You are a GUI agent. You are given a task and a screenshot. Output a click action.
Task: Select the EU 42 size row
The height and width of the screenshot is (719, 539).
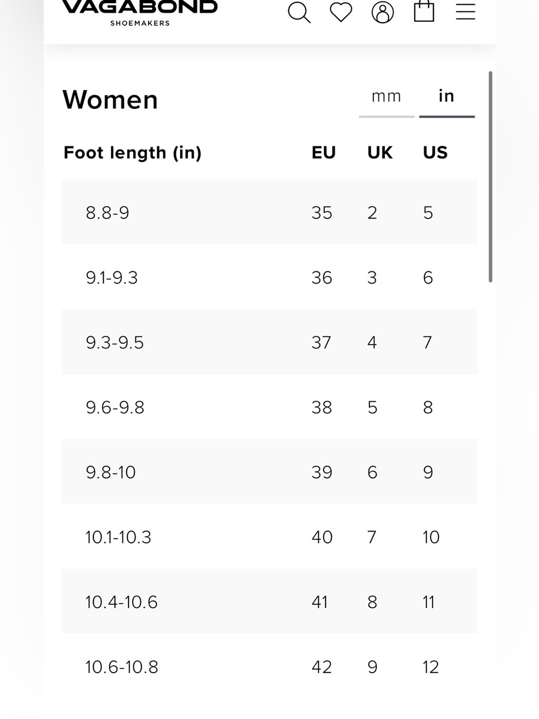pyautogui.click(x=270, y=666)
